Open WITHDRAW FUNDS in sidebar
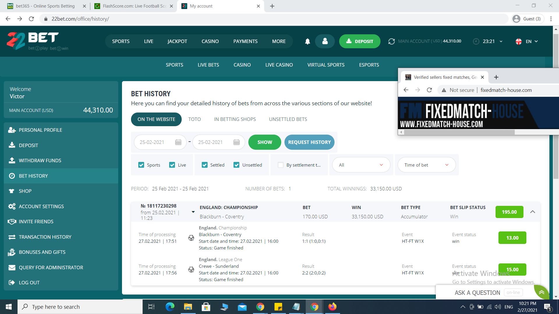 [61, 160]
